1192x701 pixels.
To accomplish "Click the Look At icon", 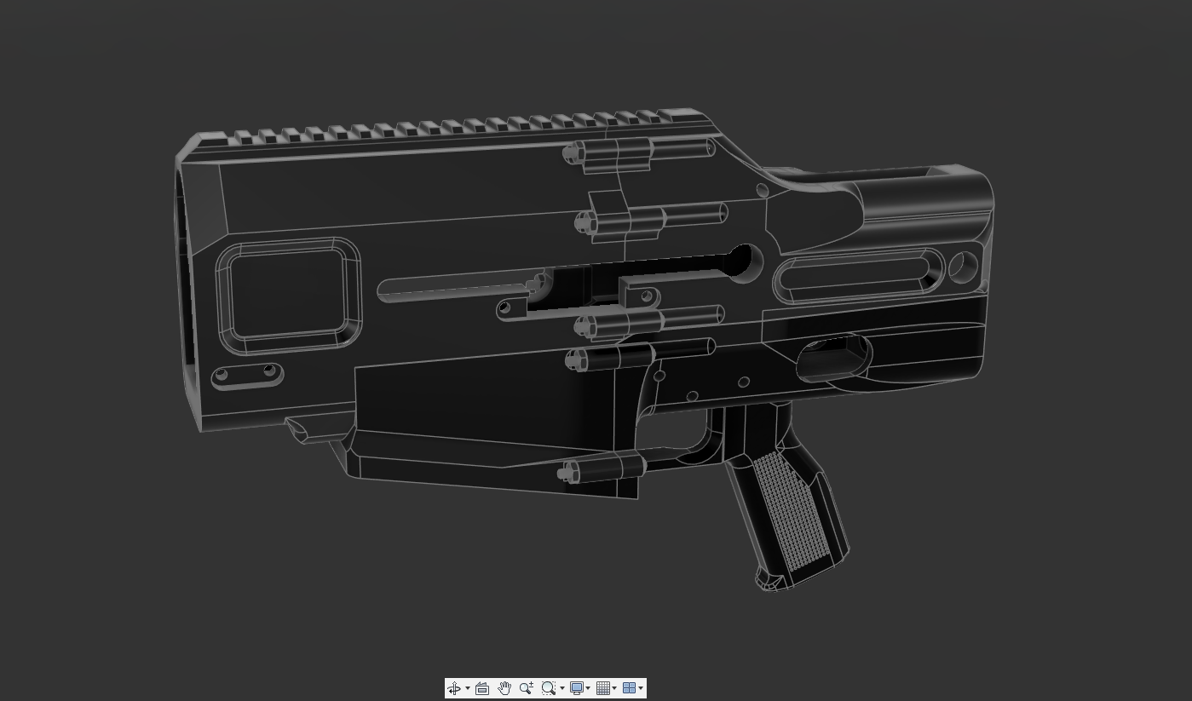I will point(481,688).
